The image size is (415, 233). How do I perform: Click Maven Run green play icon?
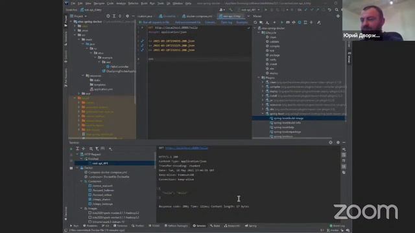coord(281,23)
